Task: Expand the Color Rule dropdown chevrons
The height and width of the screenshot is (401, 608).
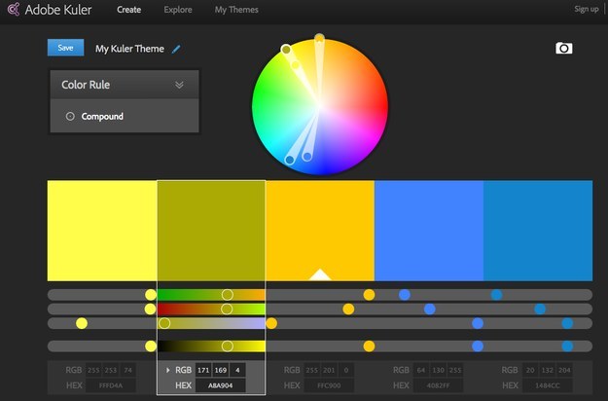Action: [179, 85]
